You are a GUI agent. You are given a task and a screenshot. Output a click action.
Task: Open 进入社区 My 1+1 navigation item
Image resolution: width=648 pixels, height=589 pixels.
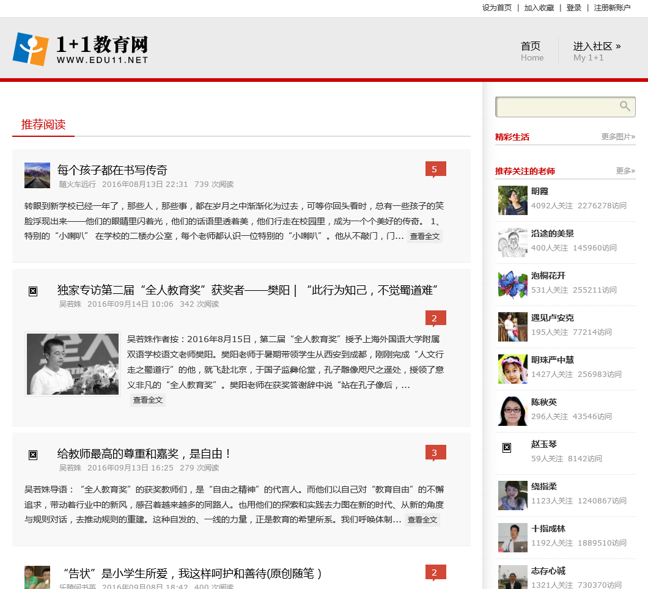[596, 51]
